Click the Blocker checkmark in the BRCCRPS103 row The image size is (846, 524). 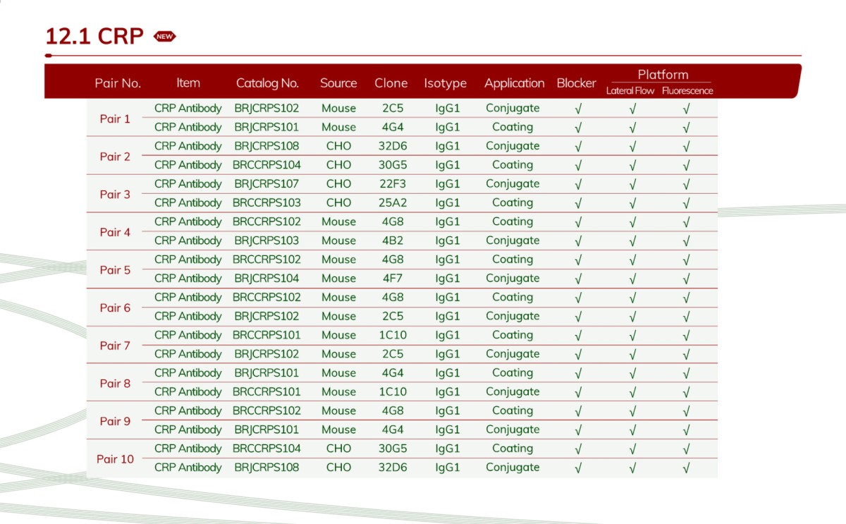[577, 202]
